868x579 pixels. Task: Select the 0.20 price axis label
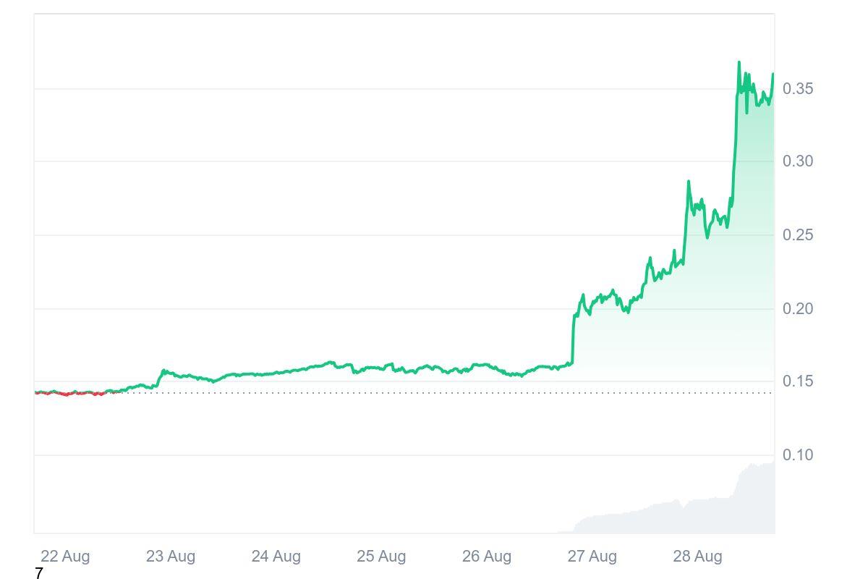point(798,309)
